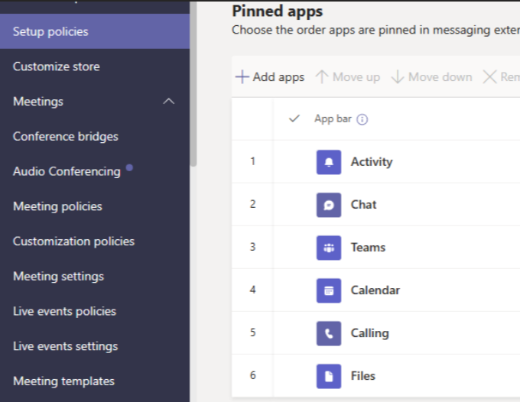Screen dimensions: 520x402
Task: Toggle the select-all checkmark in App bar header
Action: point(294,118)
